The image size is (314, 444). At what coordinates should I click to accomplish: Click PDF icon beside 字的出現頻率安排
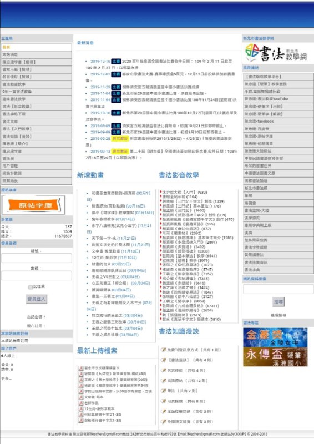pyautogui.click(x=81, y=391)
